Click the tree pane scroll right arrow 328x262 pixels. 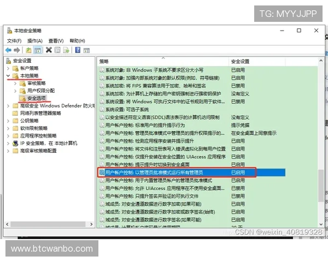[x=91, y=224]
